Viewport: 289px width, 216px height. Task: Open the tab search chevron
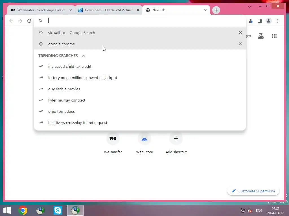[249, 7]
